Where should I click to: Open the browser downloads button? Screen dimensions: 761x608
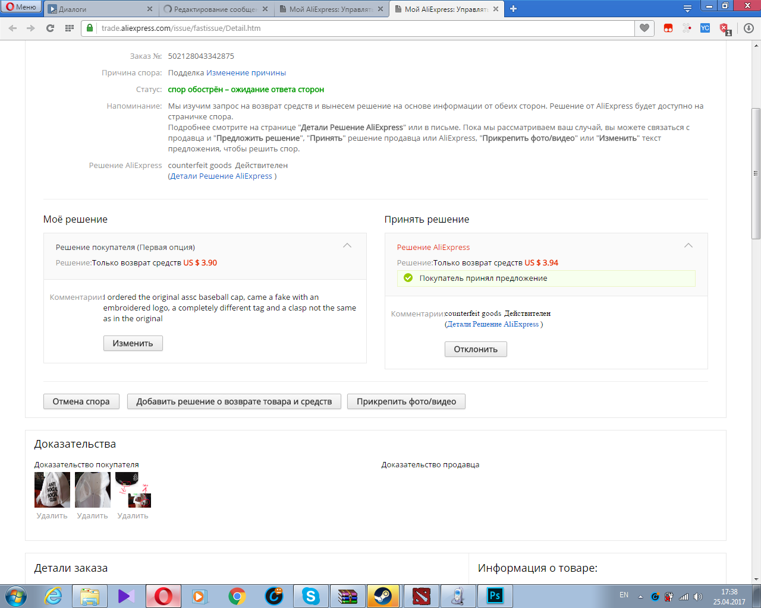(x=749, y=28)
